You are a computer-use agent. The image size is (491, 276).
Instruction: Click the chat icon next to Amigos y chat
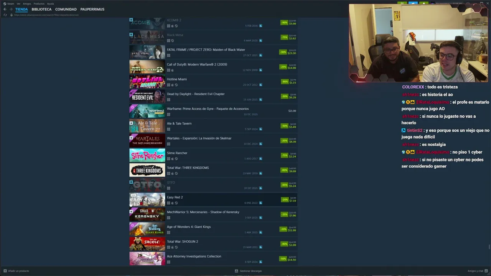(486, 271)
